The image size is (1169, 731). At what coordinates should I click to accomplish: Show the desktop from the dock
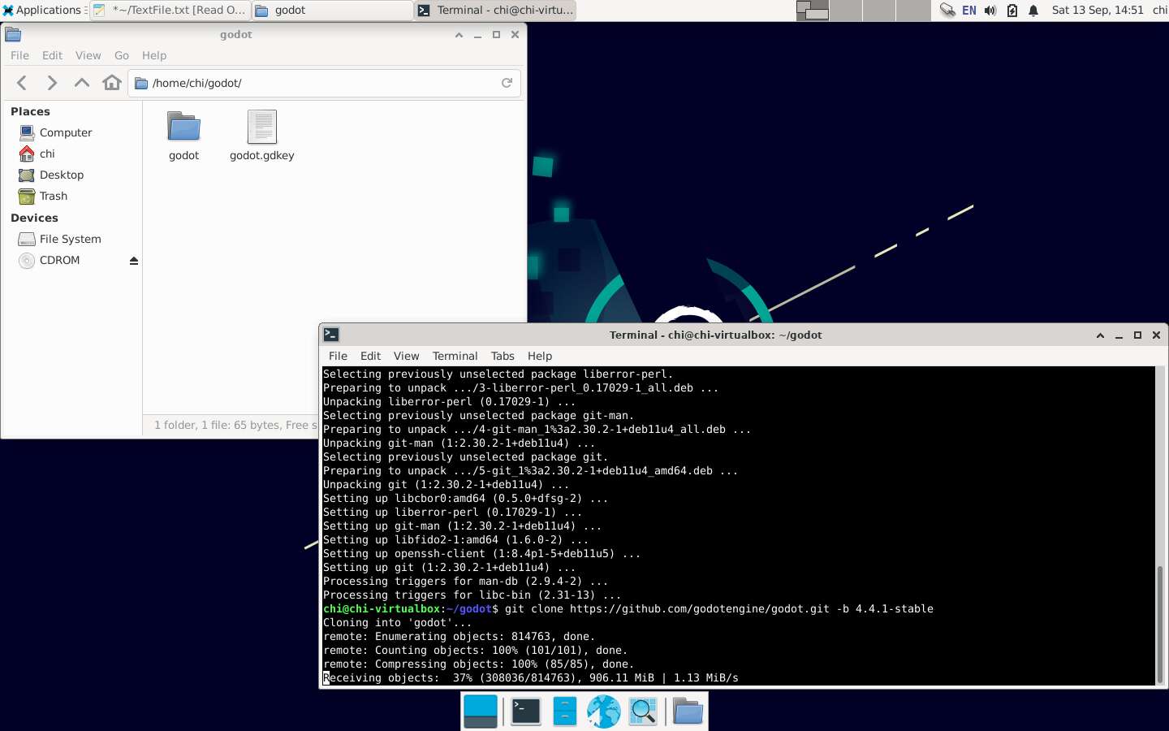(481, 712)
